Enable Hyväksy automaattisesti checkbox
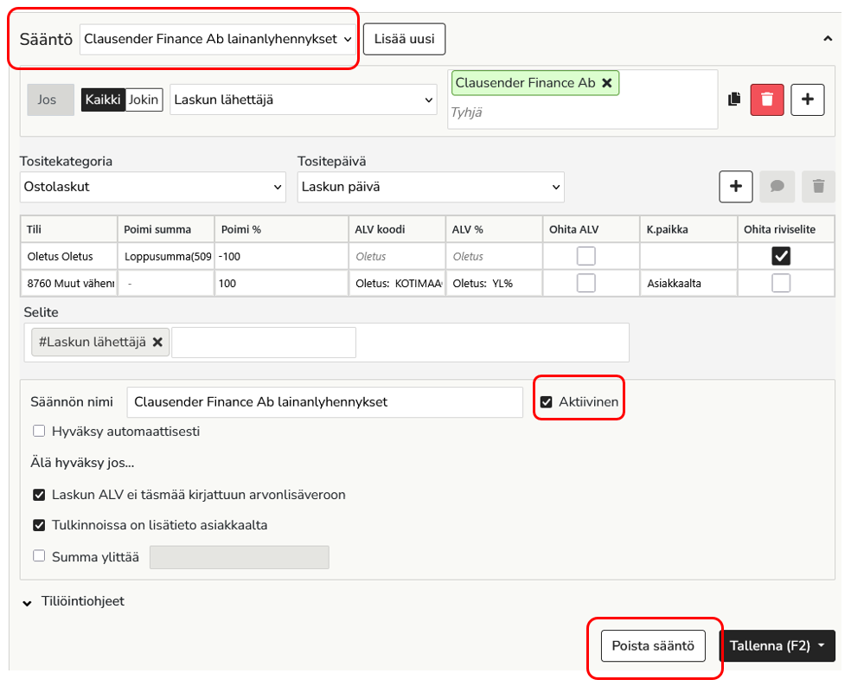The image size is (851, 686). pos(39,431)
